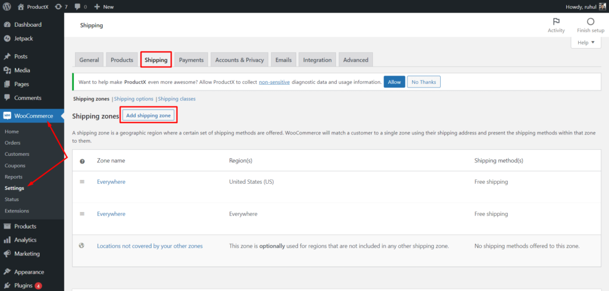Click the Finish setup circle icon
This screenshot has height=291, width=609.
[x=591, y=22]
